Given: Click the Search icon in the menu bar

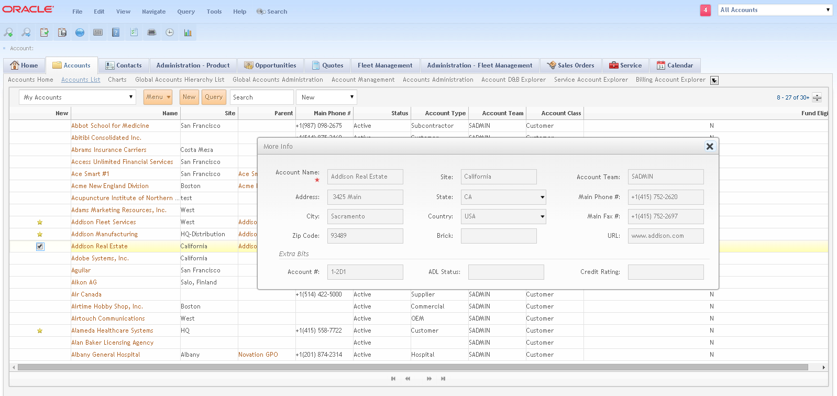Looking at the screenshot, I should tap(261, 12).
